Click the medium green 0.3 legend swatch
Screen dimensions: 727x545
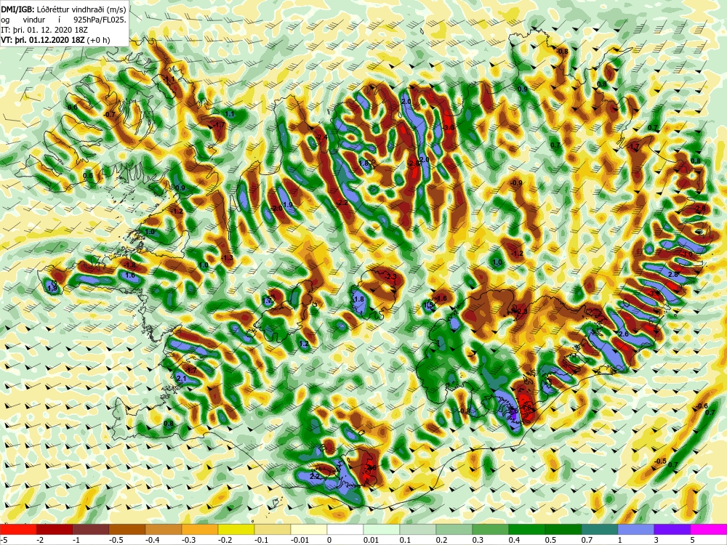tap(491, 529)
